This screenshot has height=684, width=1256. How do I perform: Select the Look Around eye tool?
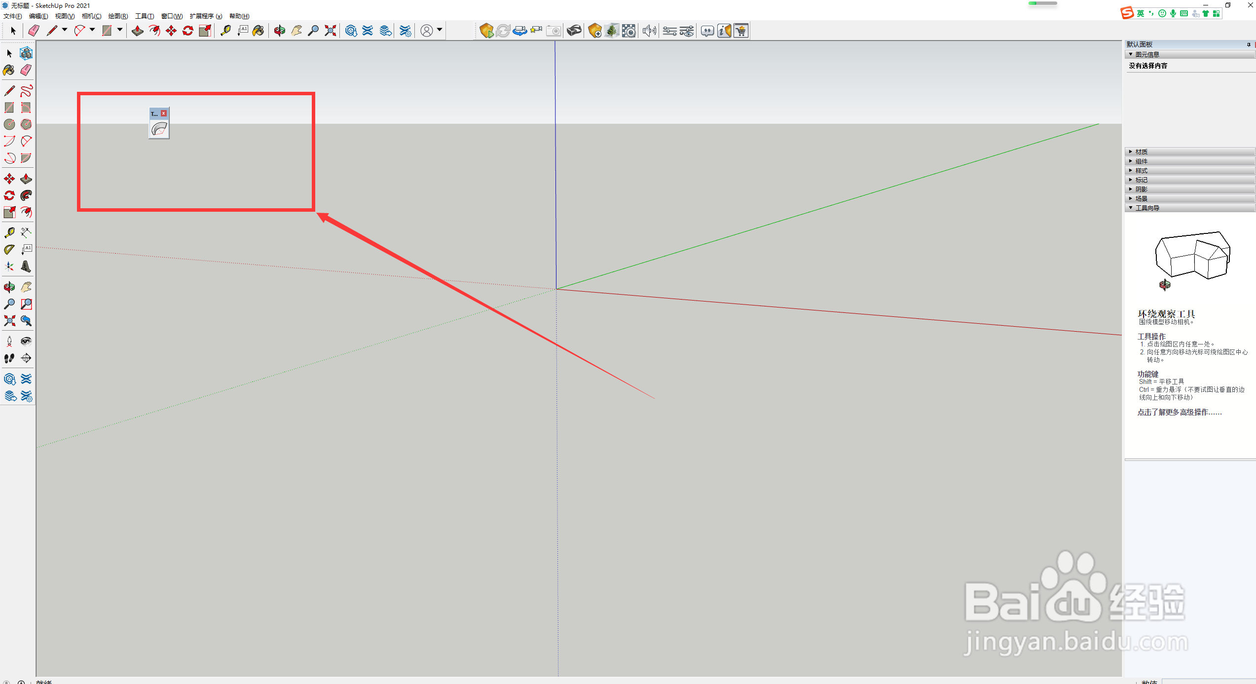(26, 342)
